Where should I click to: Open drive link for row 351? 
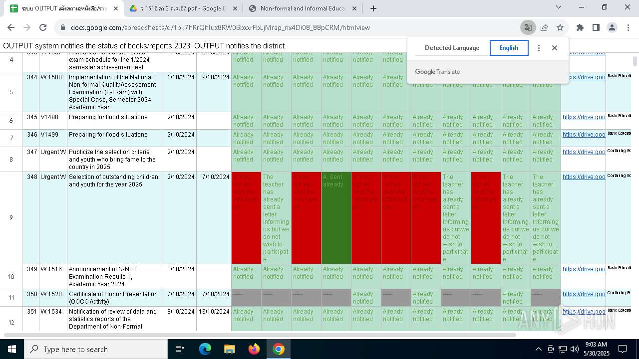point(584,312)
